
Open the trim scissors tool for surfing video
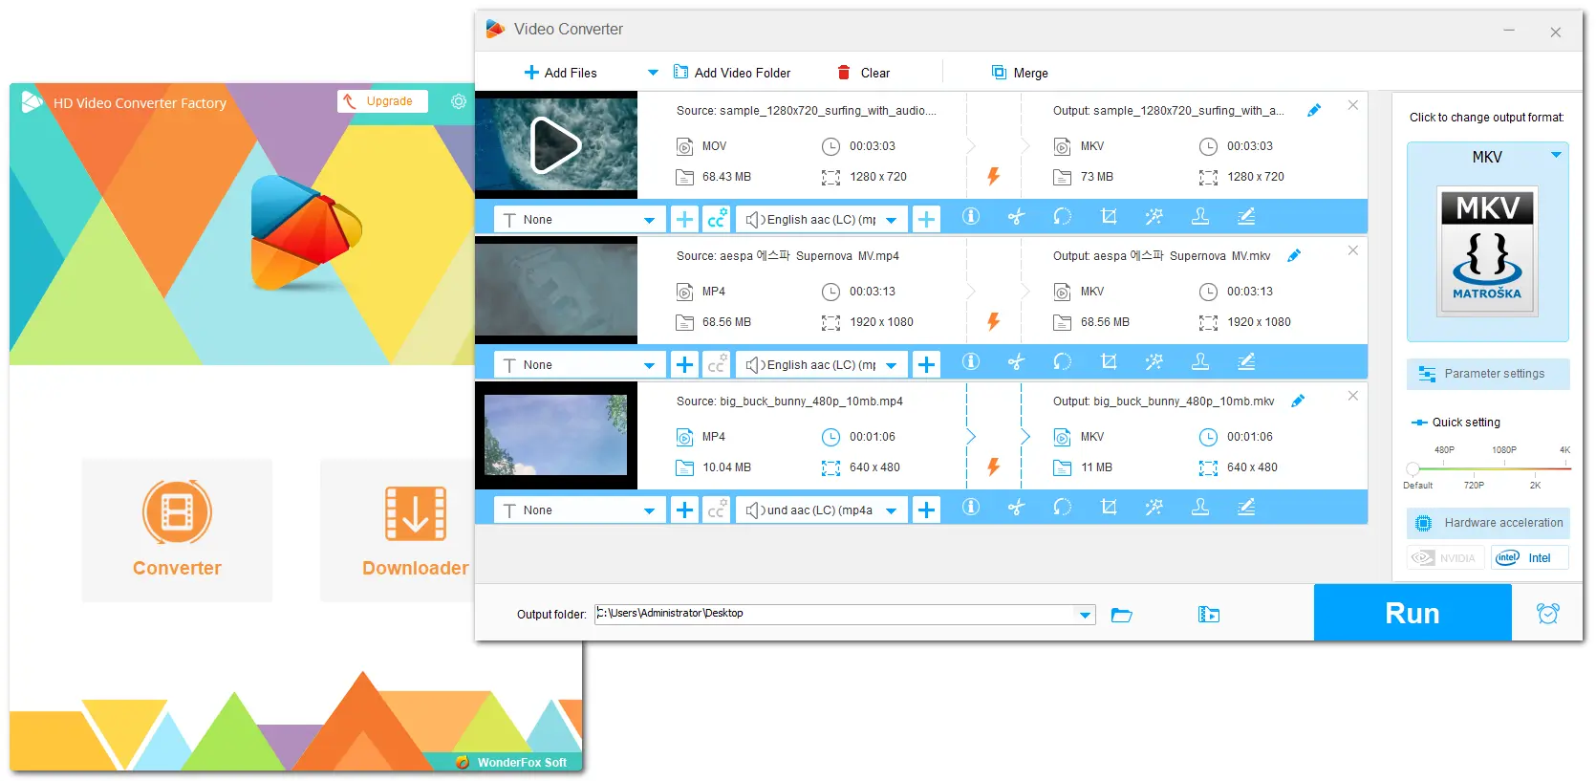click(1016, 217)
